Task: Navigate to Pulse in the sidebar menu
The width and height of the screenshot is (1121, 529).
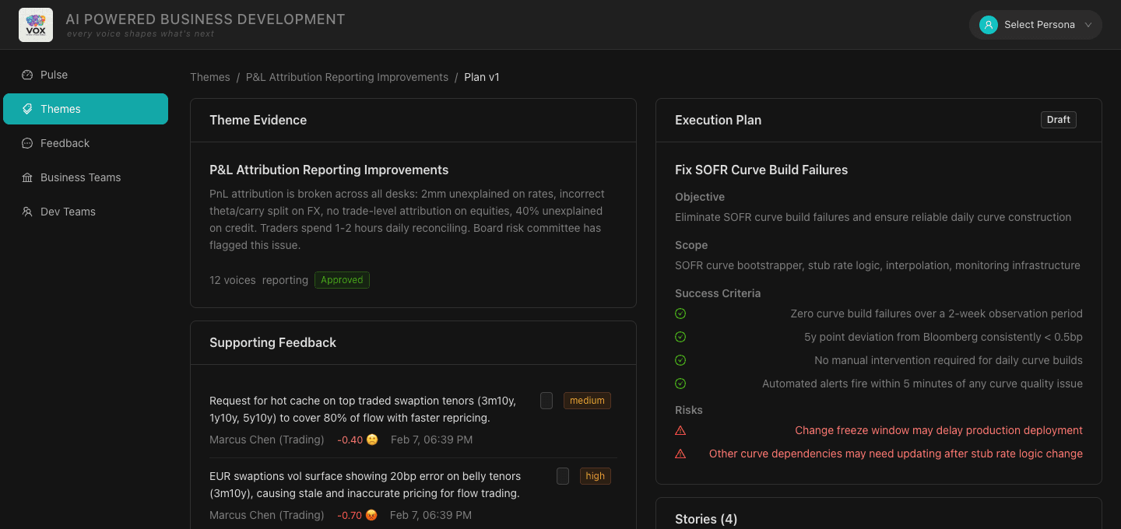Action: click(x=54, y=74)
